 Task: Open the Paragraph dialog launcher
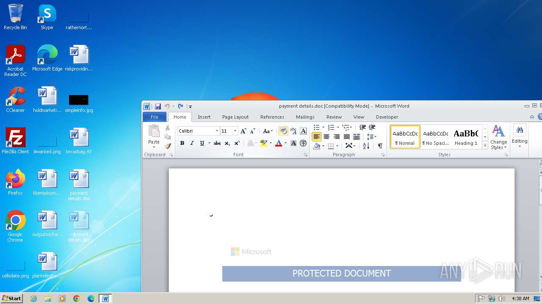383,155
